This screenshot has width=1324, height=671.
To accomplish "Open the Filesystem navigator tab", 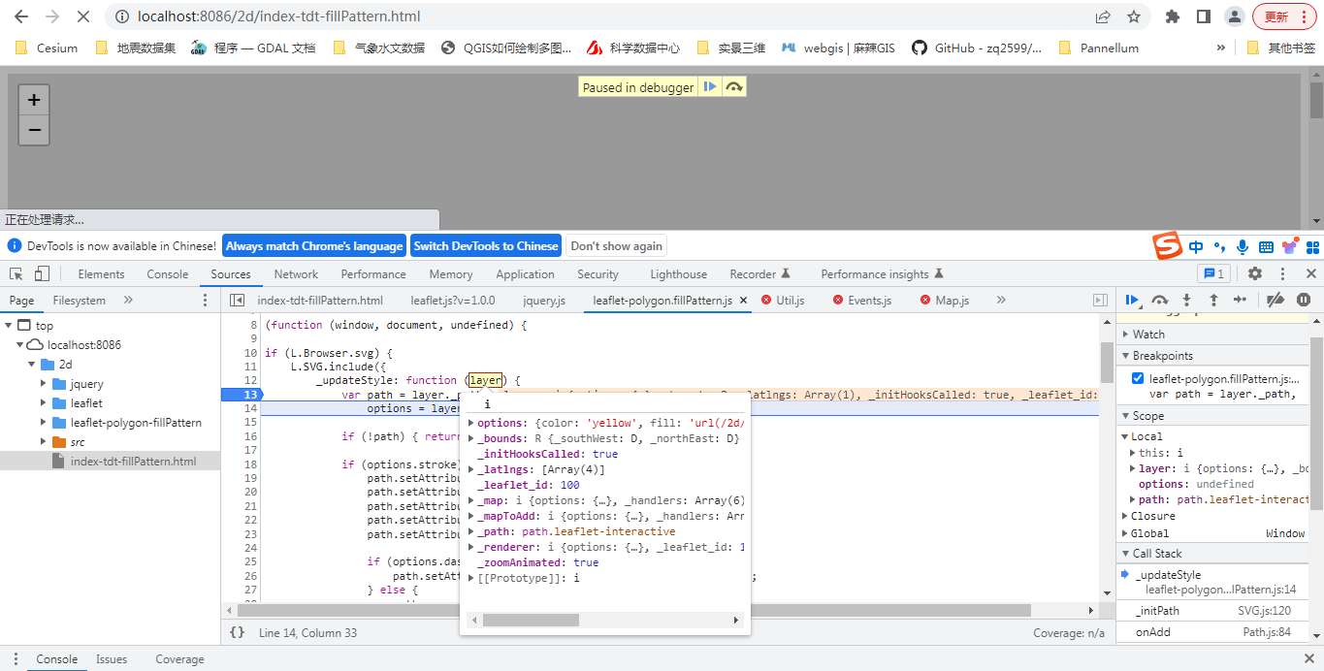I will point(80,301).
